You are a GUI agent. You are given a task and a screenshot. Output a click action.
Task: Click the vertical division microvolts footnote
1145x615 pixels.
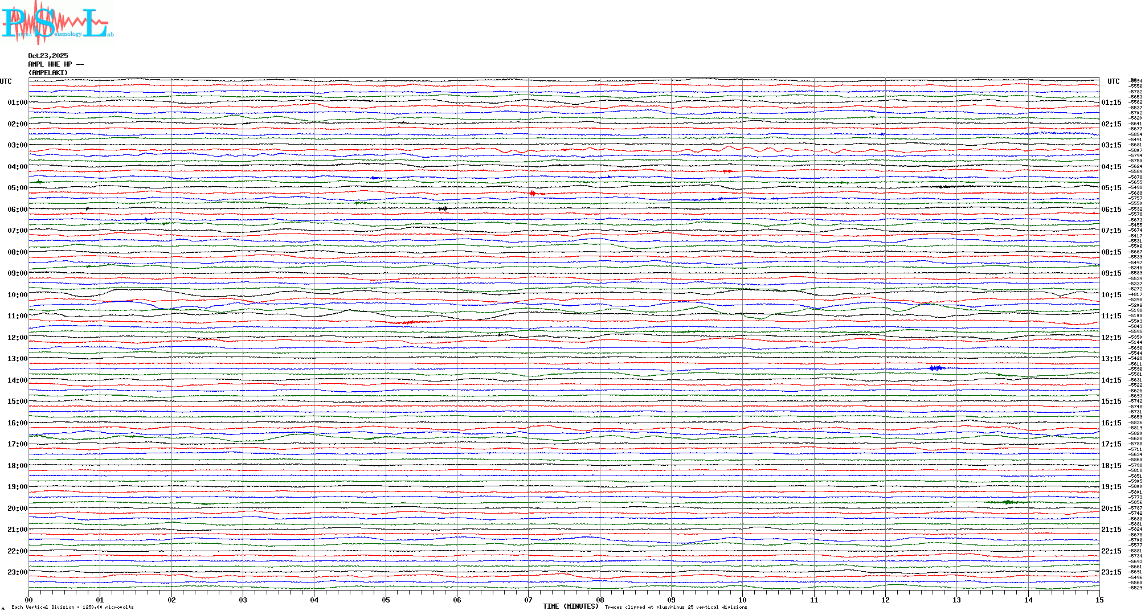click(72, 607)
